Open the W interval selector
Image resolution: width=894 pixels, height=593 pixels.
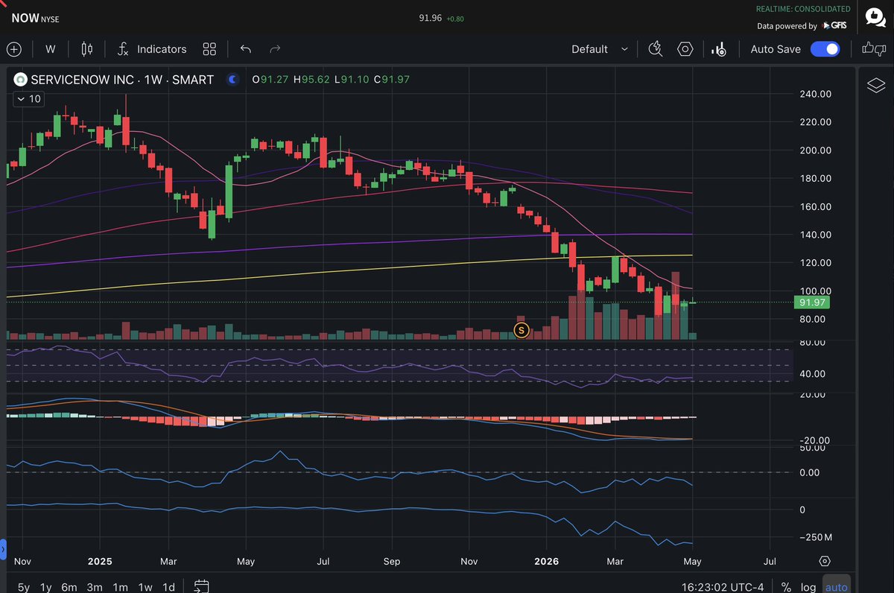50,49
